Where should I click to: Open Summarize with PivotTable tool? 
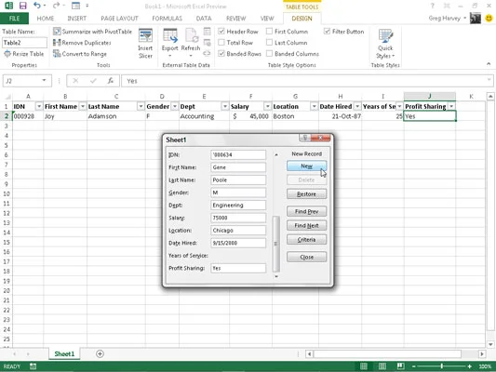tap(92, 32)
